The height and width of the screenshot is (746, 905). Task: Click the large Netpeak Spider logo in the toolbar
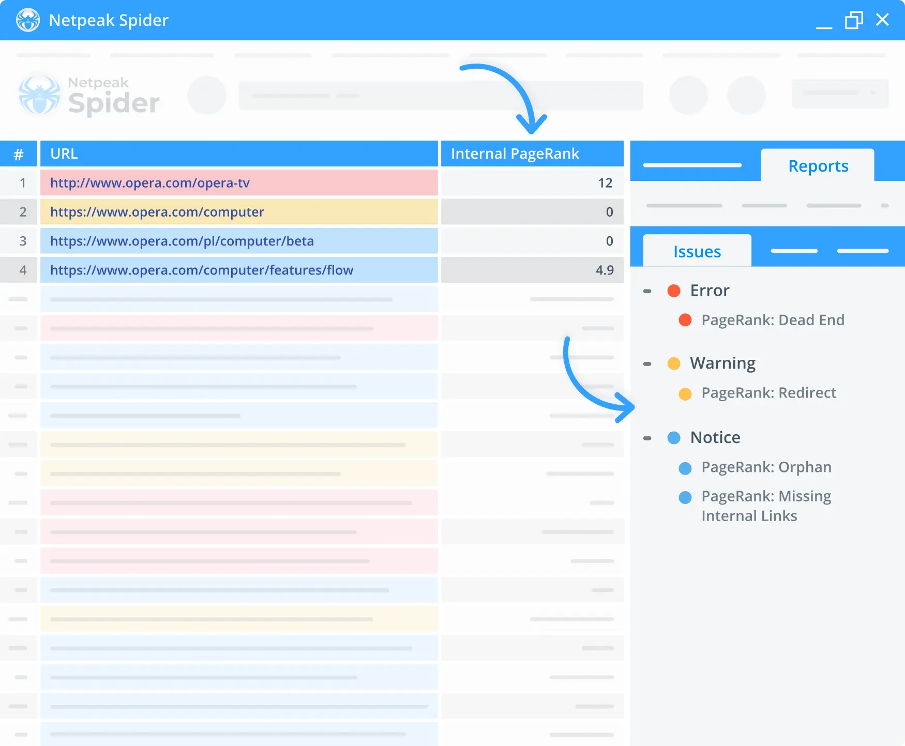(89, 96)
